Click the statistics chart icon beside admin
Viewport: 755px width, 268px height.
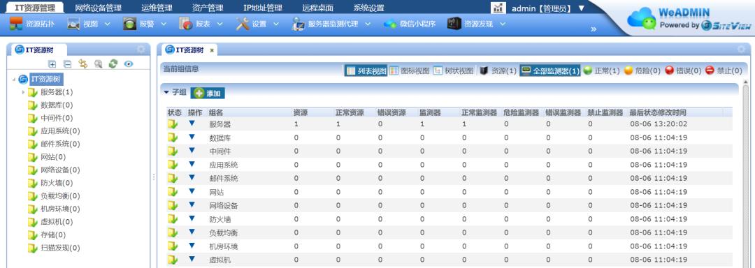(x=498, y=8)
